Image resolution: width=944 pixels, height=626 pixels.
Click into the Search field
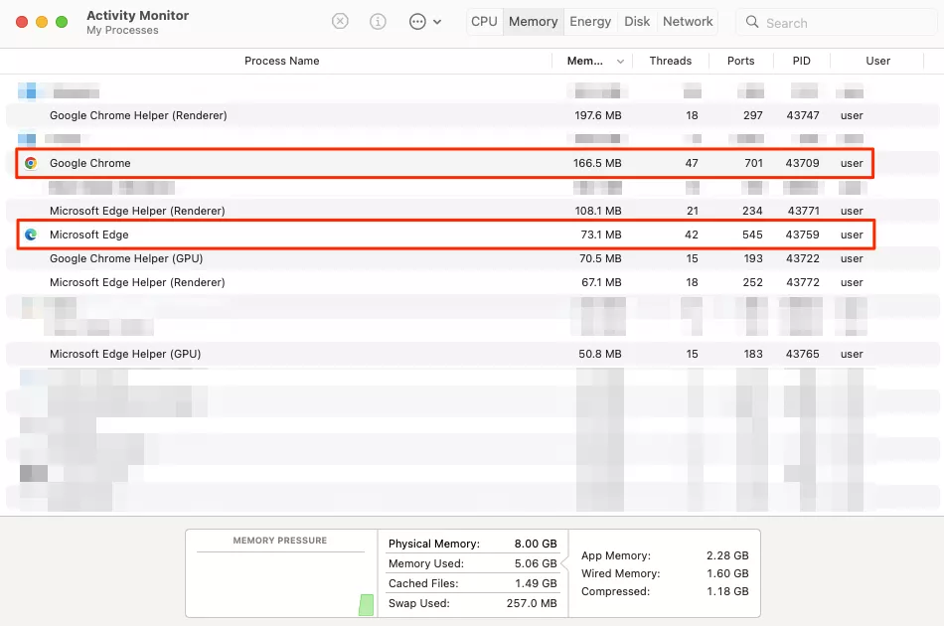point(840,22)
